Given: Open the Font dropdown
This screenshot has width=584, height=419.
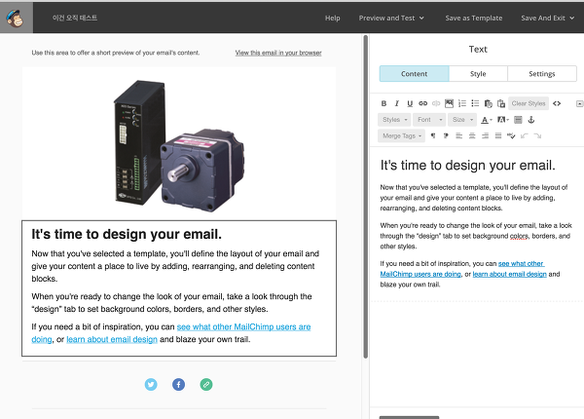Looking at the screenshot, I should (x=429, y=120).
